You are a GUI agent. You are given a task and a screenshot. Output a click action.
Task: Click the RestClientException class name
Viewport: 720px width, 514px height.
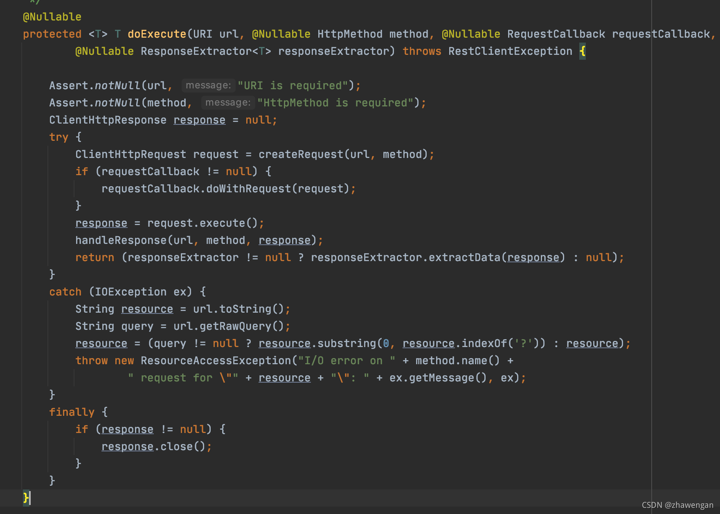click(x=510, y=51)
